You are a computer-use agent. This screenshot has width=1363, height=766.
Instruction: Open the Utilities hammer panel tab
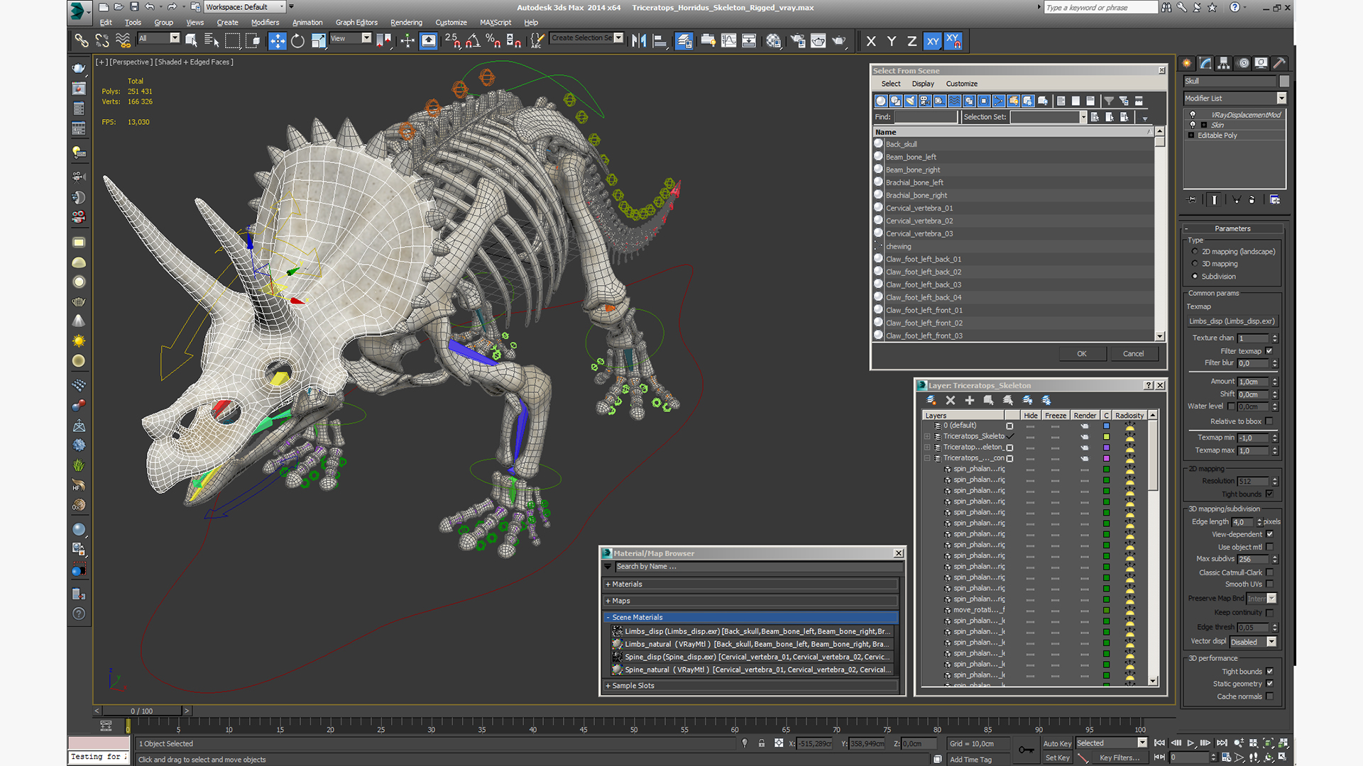1279,63
